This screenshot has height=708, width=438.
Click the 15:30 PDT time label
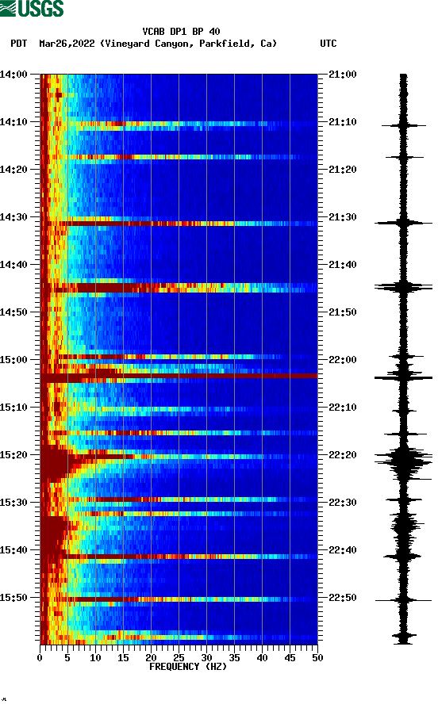(13, 503)
